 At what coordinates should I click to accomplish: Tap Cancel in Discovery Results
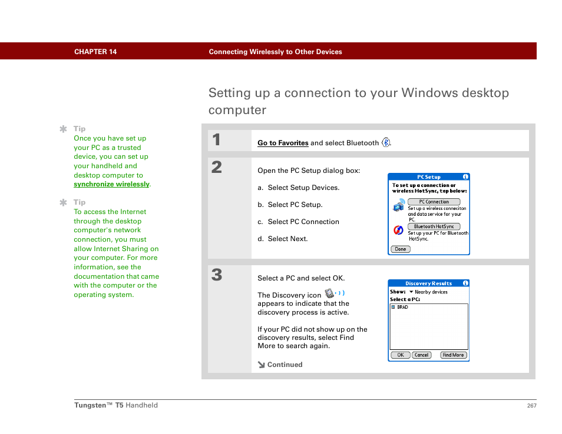point(422,355)
